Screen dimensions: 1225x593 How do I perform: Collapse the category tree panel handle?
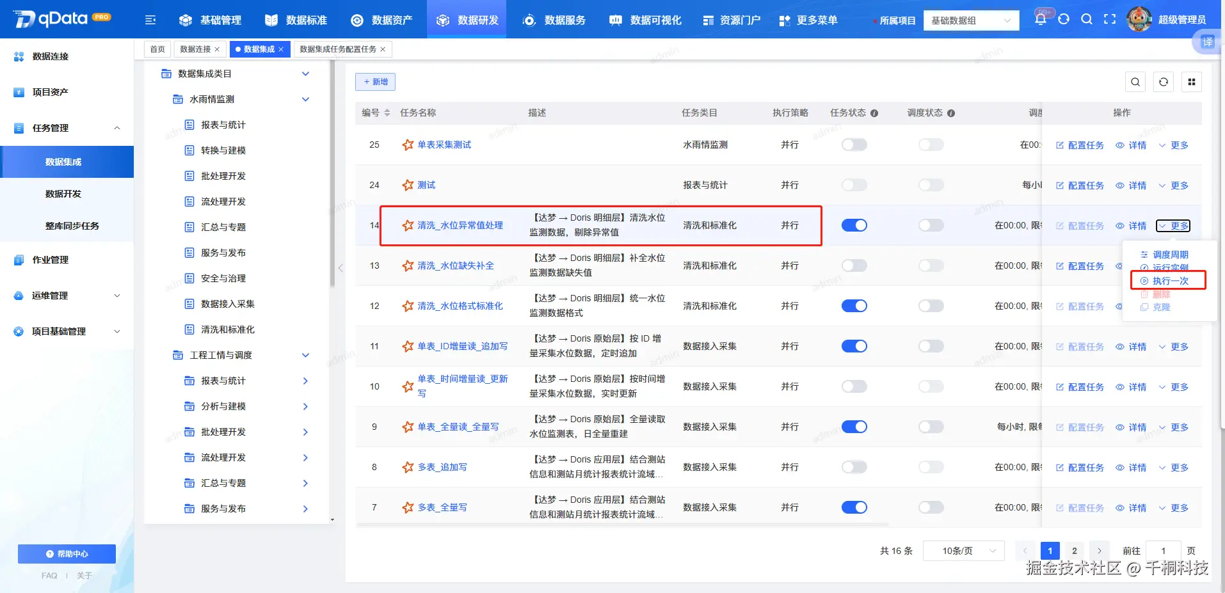[340, 268]
